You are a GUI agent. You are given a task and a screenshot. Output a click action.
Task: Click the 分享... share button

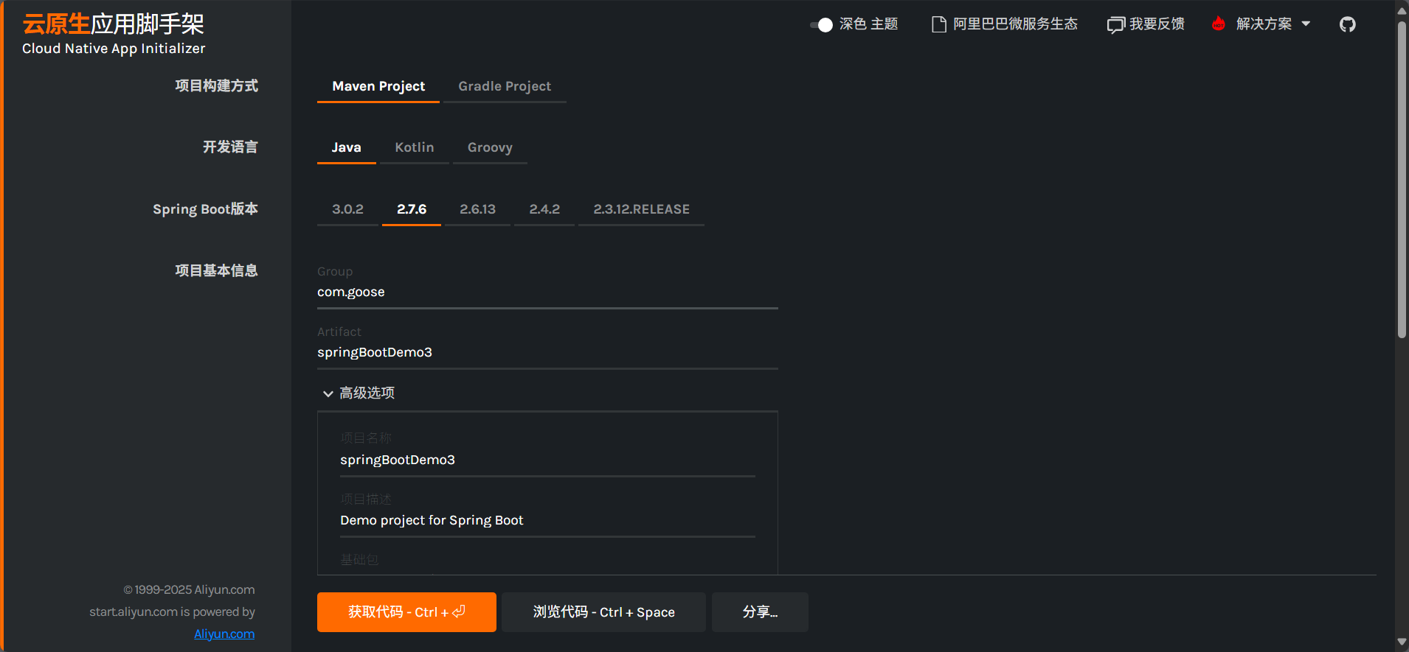760,612
